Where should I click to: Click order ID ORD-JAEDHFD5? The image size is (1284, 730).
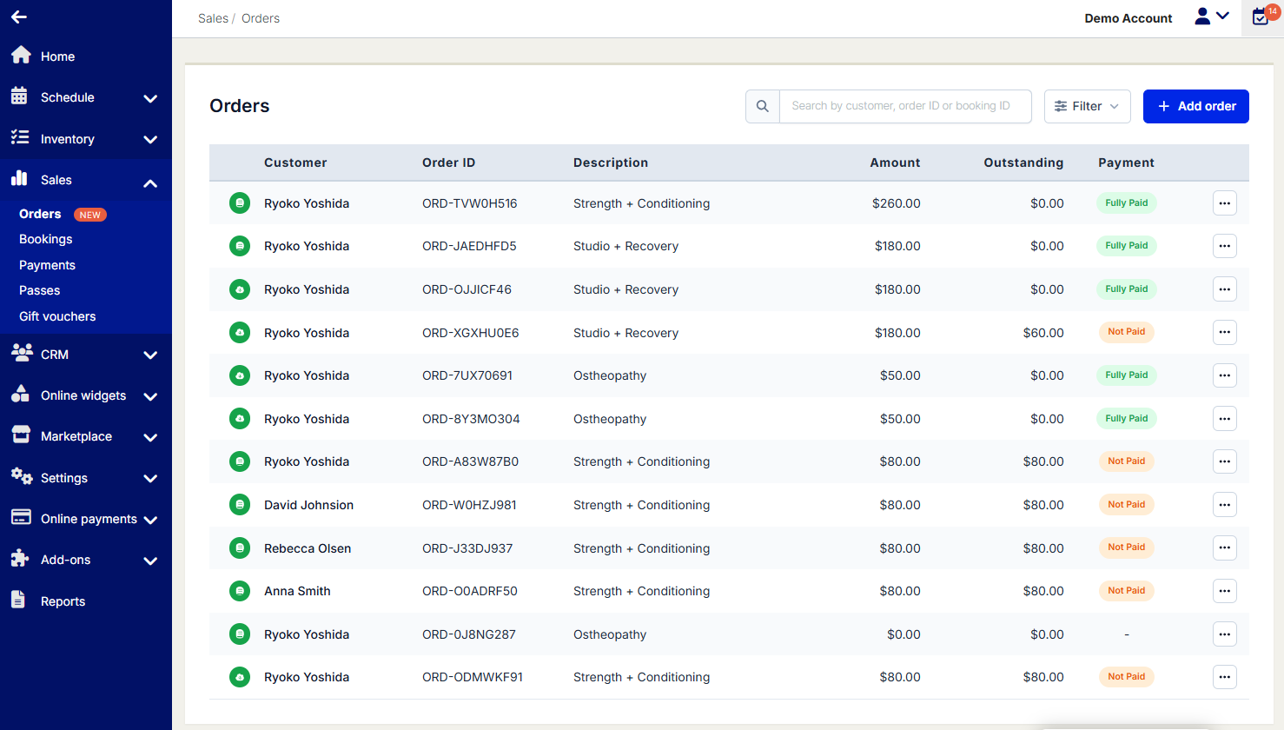tap(469, 246)
